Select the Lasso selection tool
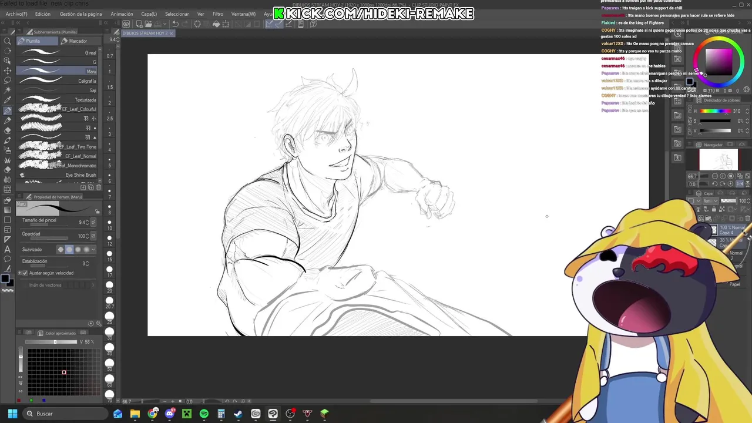This screenshot has height=423, width=752. (8, 80)
